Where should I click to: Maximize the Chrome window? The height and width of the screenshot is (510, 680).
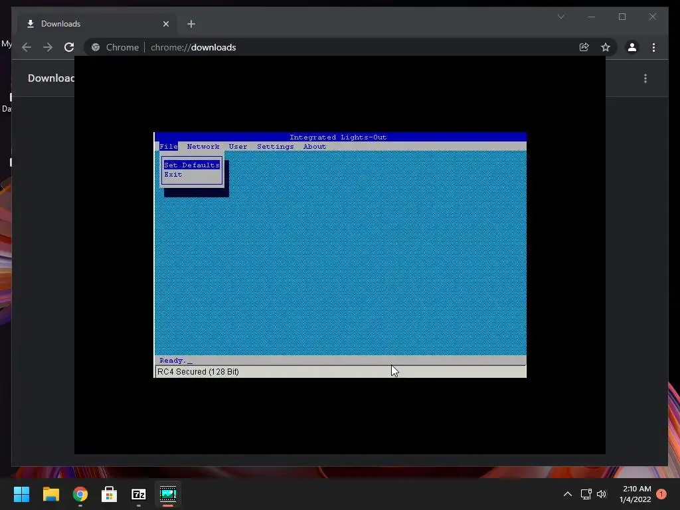[x=622, y=17]
